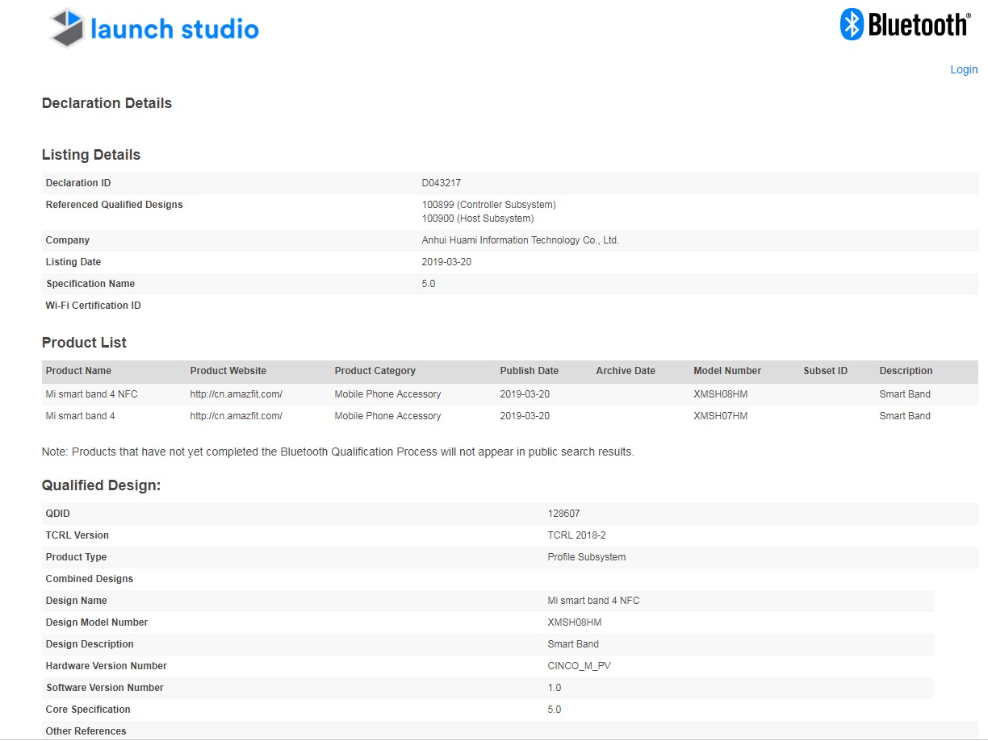This screenshot has width=988, height=741.
Task: Select the Design Name value Mi smart band 4 NFC
Action: (x=594, y=601)
